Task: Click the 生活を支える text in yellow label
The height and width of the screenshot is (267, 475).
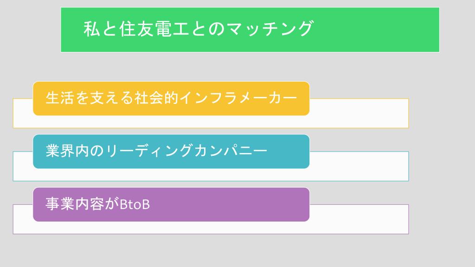Action: click(90, 98)
